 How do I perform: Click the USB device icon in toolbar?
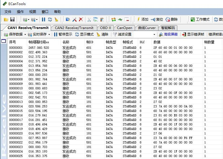point(120,19)
